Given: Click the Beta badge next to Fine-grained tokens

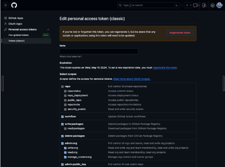Looking at the screenshot, I should click(x=46, y=35).
